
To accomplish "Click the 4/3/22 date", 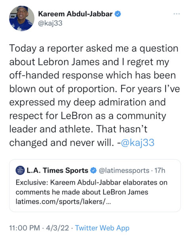I will coord(57,228).
